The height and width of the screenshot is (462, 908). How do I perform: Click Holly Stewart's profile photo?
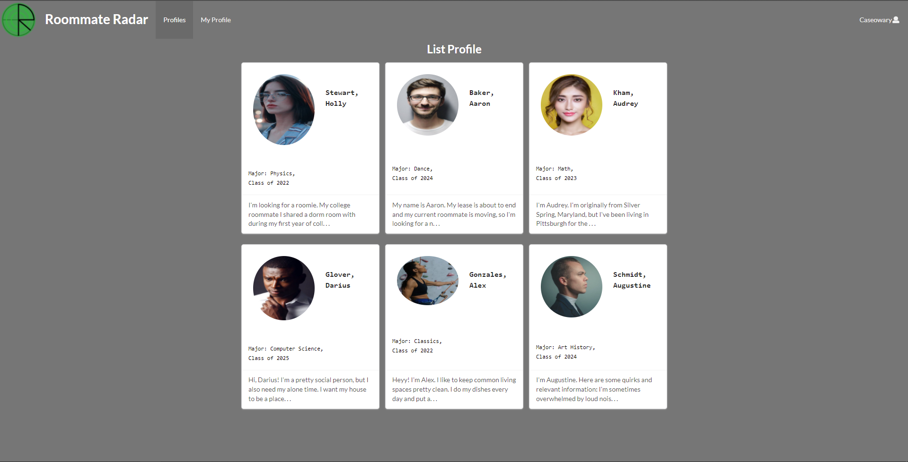coord(284,110)
